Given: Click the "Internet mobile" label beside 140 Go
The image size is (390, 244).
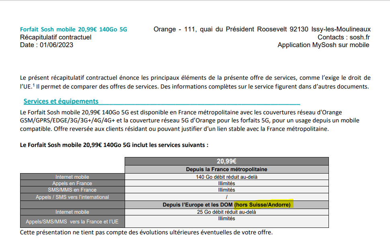Looking at the screenshot, I should pyautogui.click(x=72, y=177).
